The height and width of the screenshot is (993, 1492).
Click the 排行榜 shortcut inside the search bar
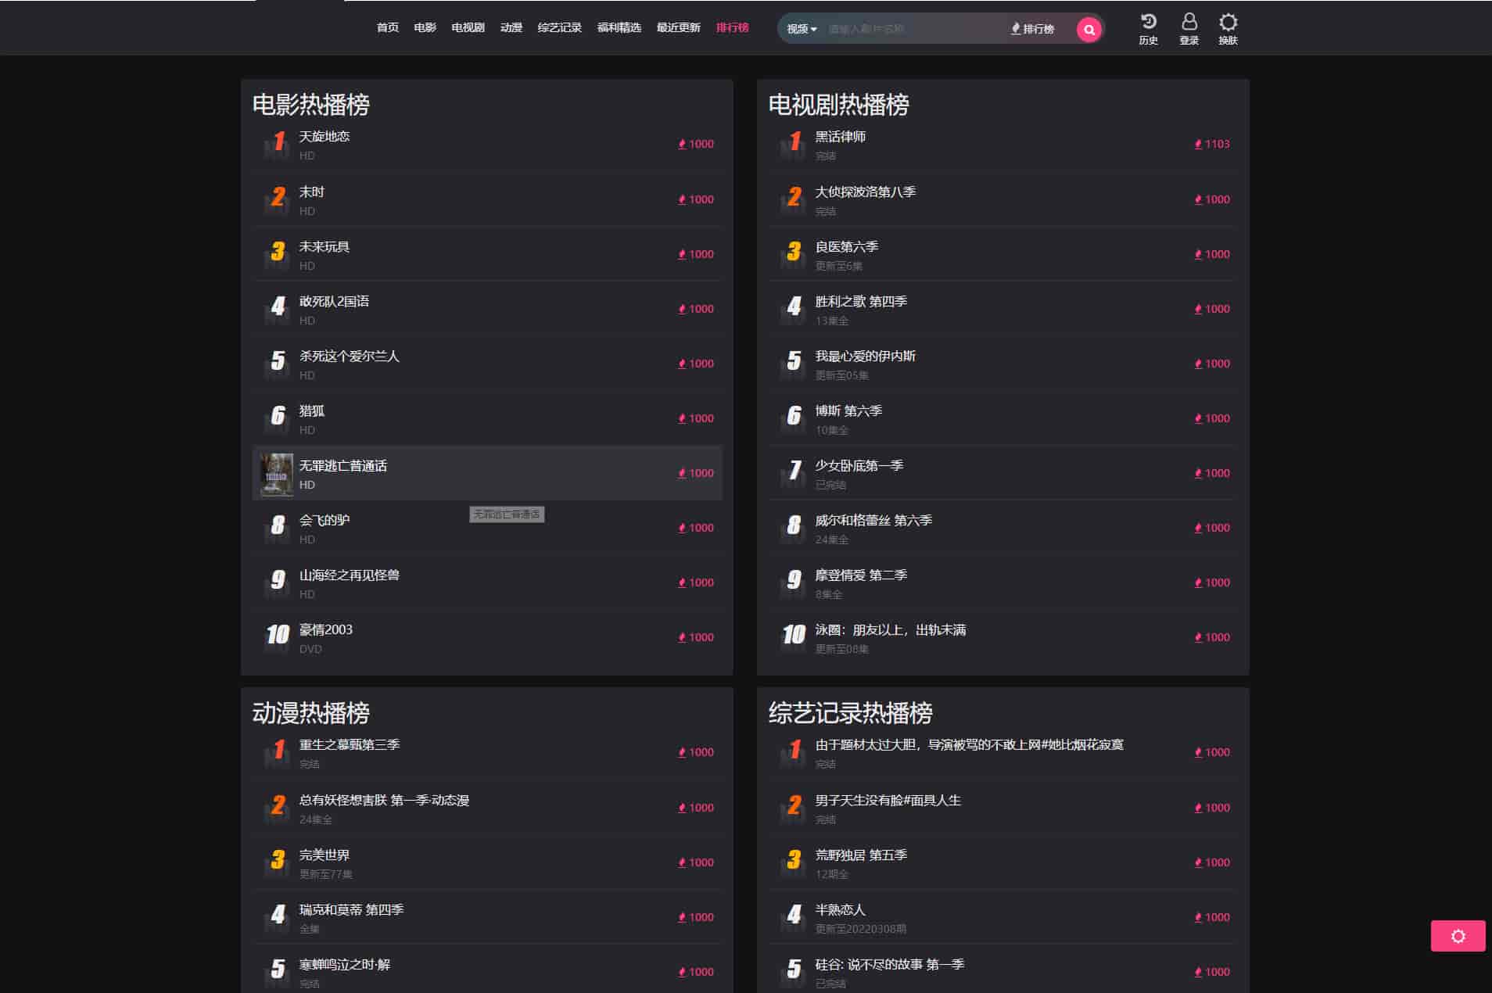pyautogui.click(x=1032, y=29)
